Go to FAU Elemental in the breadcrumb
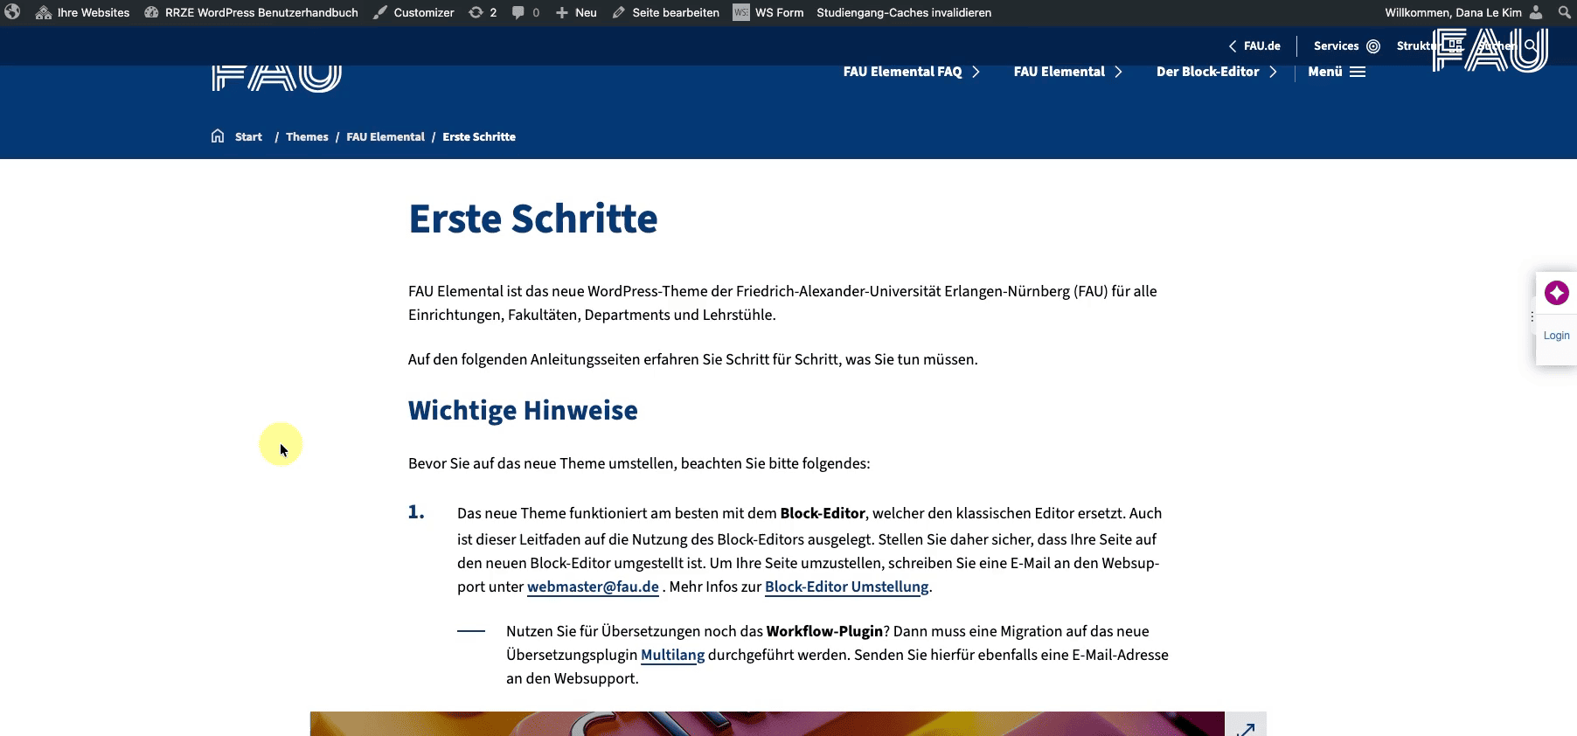The width and height of the screenshot is (1577, 736). point(386,136)
